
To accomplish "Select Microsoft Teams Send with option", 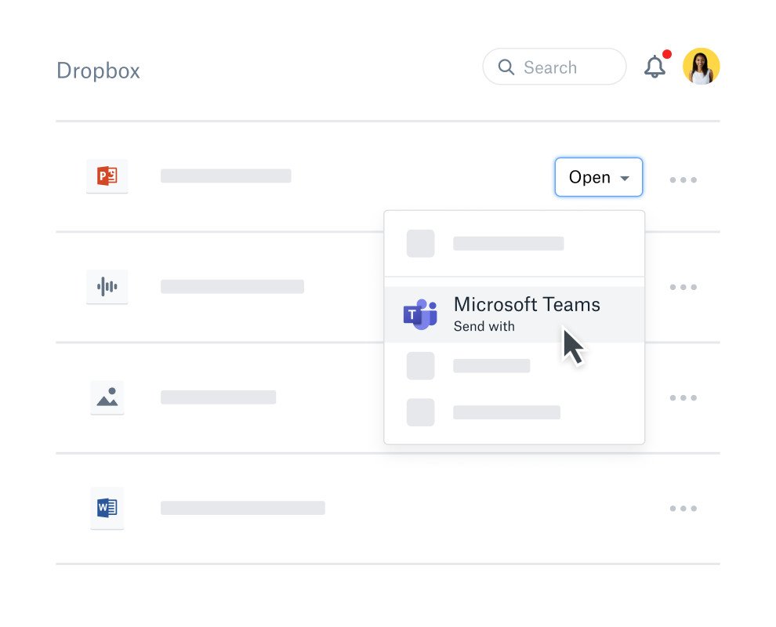I will point(527,313).
